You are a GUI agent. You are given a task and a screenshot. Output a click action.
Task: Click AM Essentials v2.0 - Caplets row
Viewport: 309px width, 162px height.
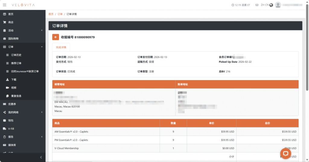point(175,132)
